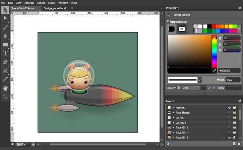The height and width of the screenshot is (150, 243).
Task: Switch to Design_monster.d... tab
Action: pos(56,8)
